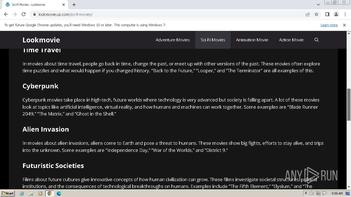The image size is (351, 197).
Task: Open the Action Movie menu item
Action: (291, 40)
